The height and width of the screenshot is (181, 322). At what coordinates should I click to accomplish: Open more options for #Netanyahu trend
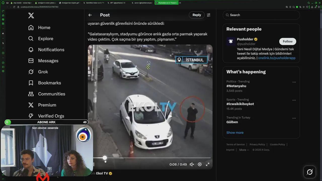point(294,82)
